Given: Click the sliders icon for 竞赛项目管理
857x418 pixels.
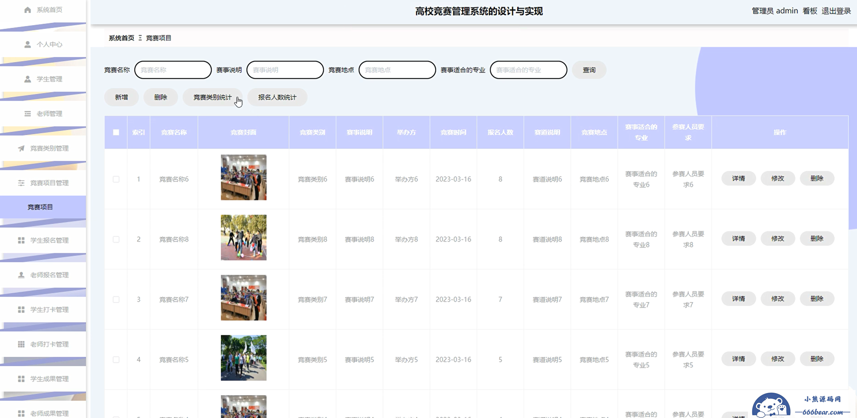Looking at the screenshot, I should tap(21, 183).
